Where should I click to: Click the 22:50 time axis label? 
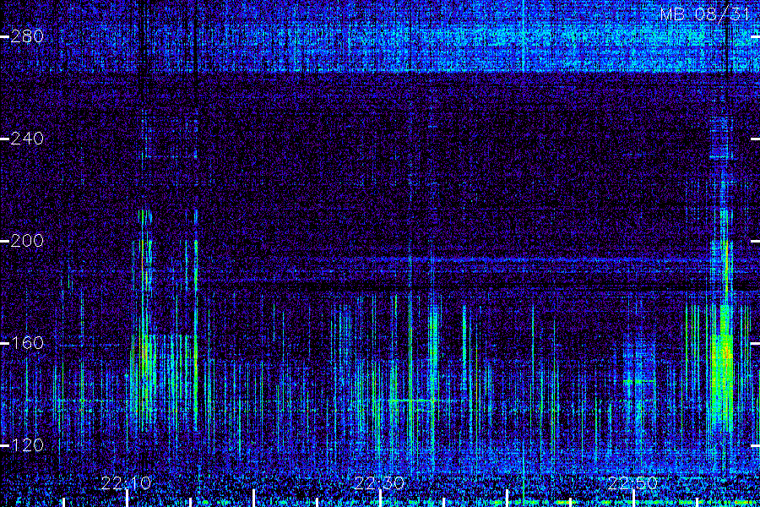[x=632, y=483]
